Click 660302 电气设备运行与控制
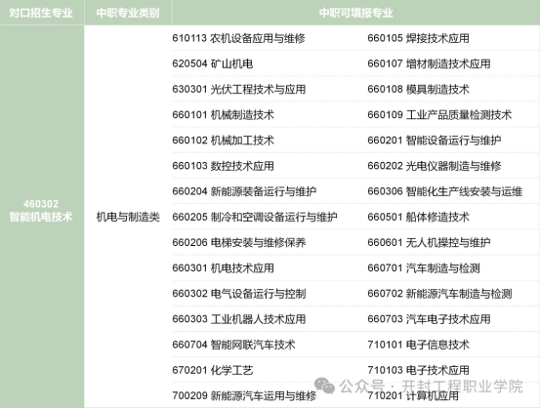 click(x=239, y=294)
